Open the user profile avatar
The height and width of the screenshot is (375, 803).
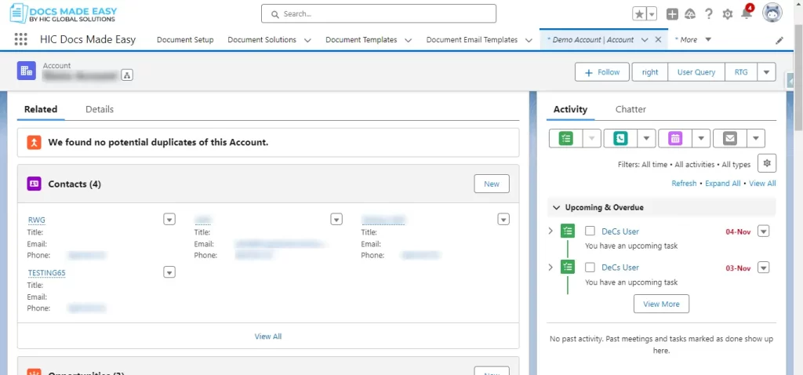point(772,13)
